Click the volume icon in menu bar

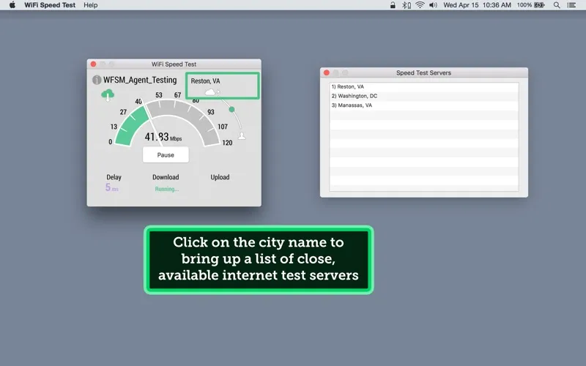click(x=433, y=5)
